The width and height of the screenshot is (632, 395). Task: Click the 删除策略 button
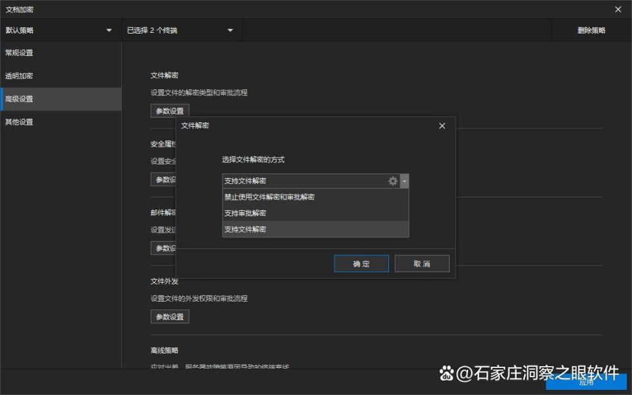coord(591,30)
